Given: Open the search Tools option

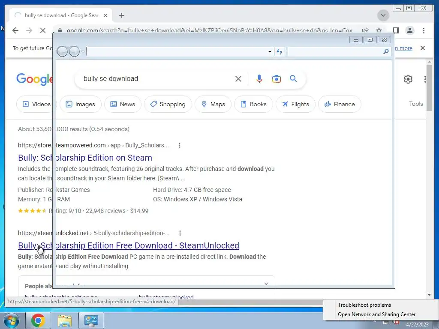Looking at the screenshot, I should (x=416, y=104).
